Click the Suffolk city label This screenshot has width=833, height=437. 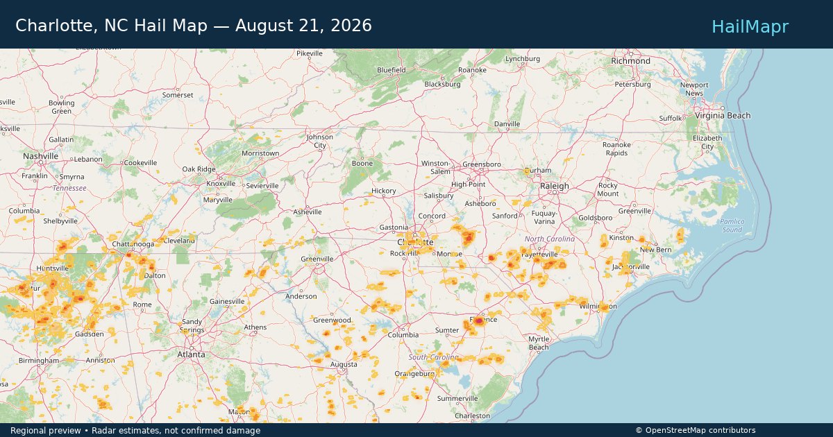click(671, 118)
